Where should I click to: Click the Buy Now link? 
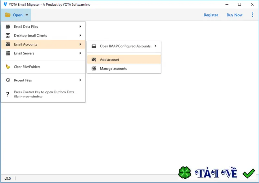coord(234,15)
